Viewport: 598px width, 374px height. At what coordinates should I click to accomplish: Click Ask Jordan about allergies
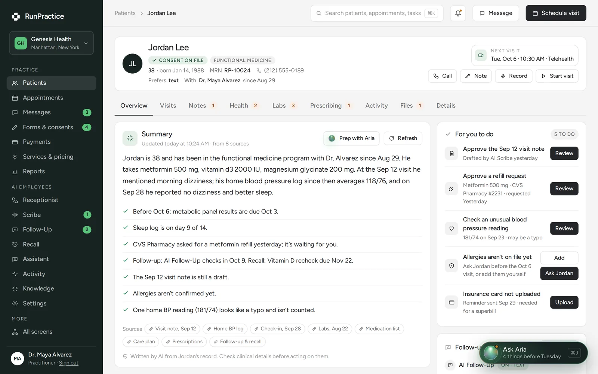tap(559, 273)
